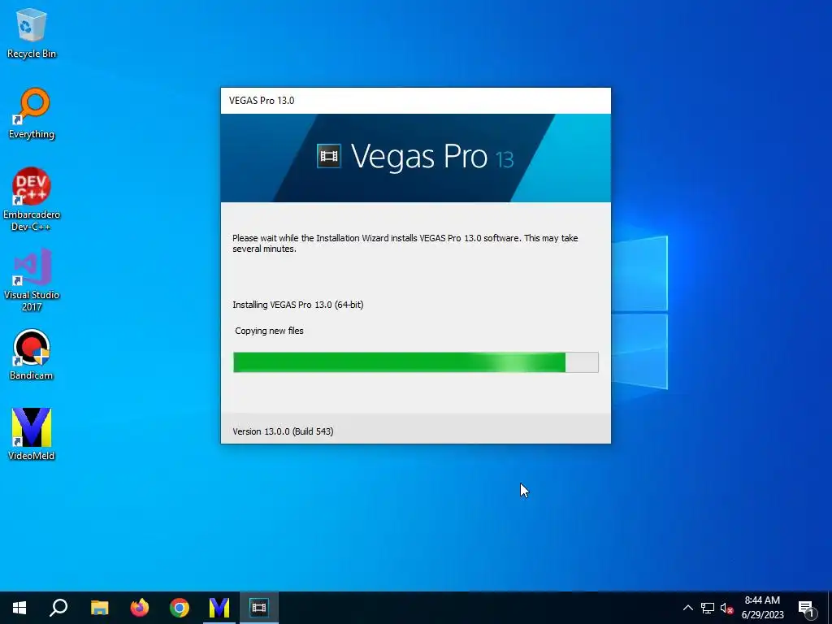The image size is (832, 624).
Task: Click "Installing VEGAS Pro 13.0 (64-bit)" text
Action: (297, 305)
